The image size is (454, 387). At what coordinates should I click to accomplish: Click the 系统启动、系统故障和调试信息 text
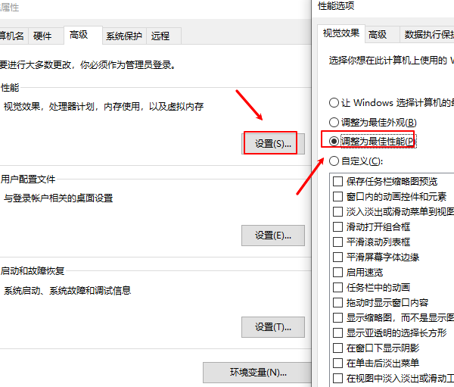67,290
